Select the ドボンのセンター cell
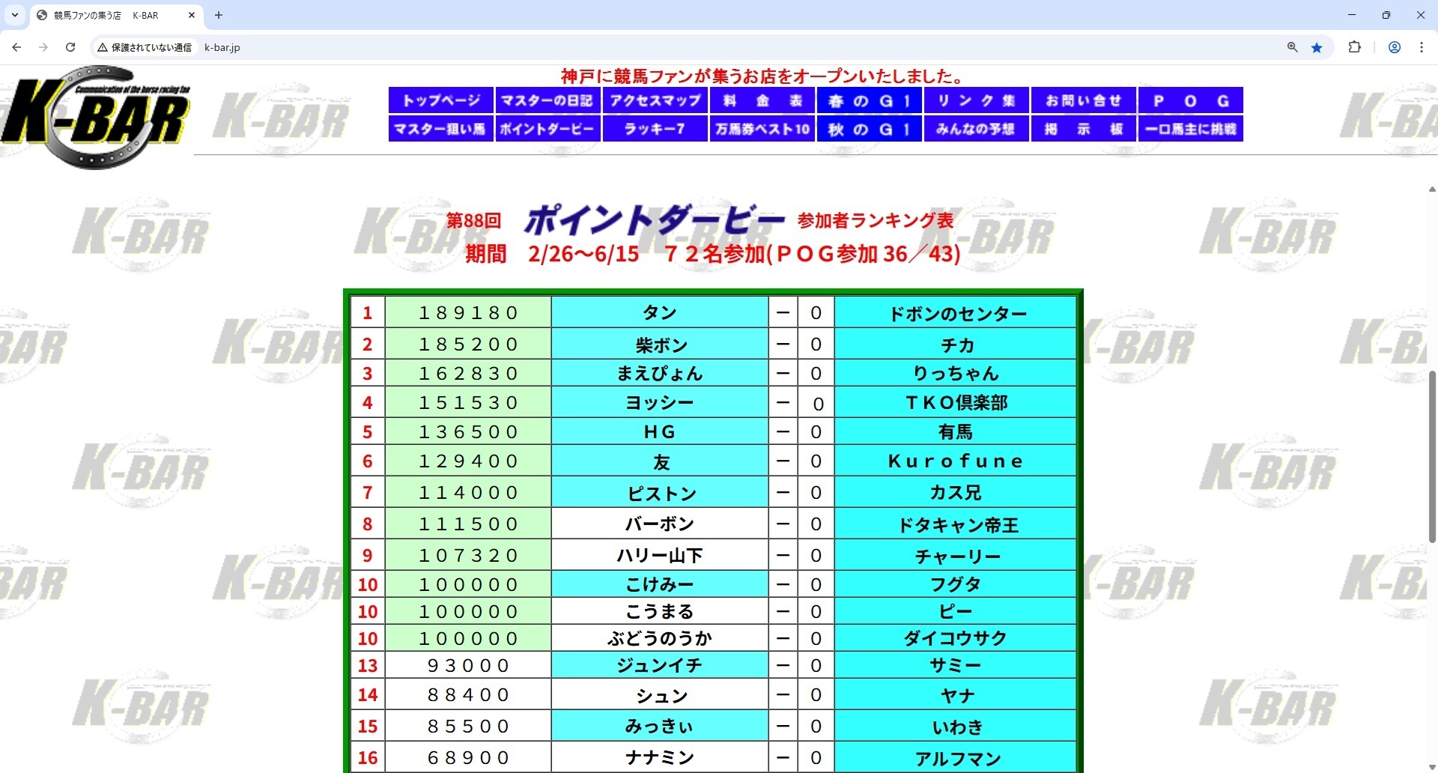Screen dimensions: 1438x773 [x=956, y=312]
